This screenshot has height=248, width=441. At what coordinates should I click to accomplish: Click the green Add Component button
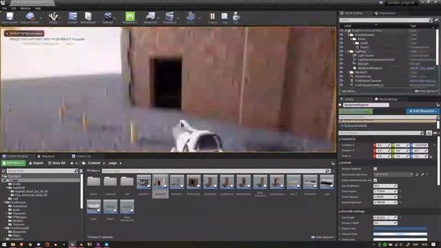pyautogui.click(x=356, y=111)
